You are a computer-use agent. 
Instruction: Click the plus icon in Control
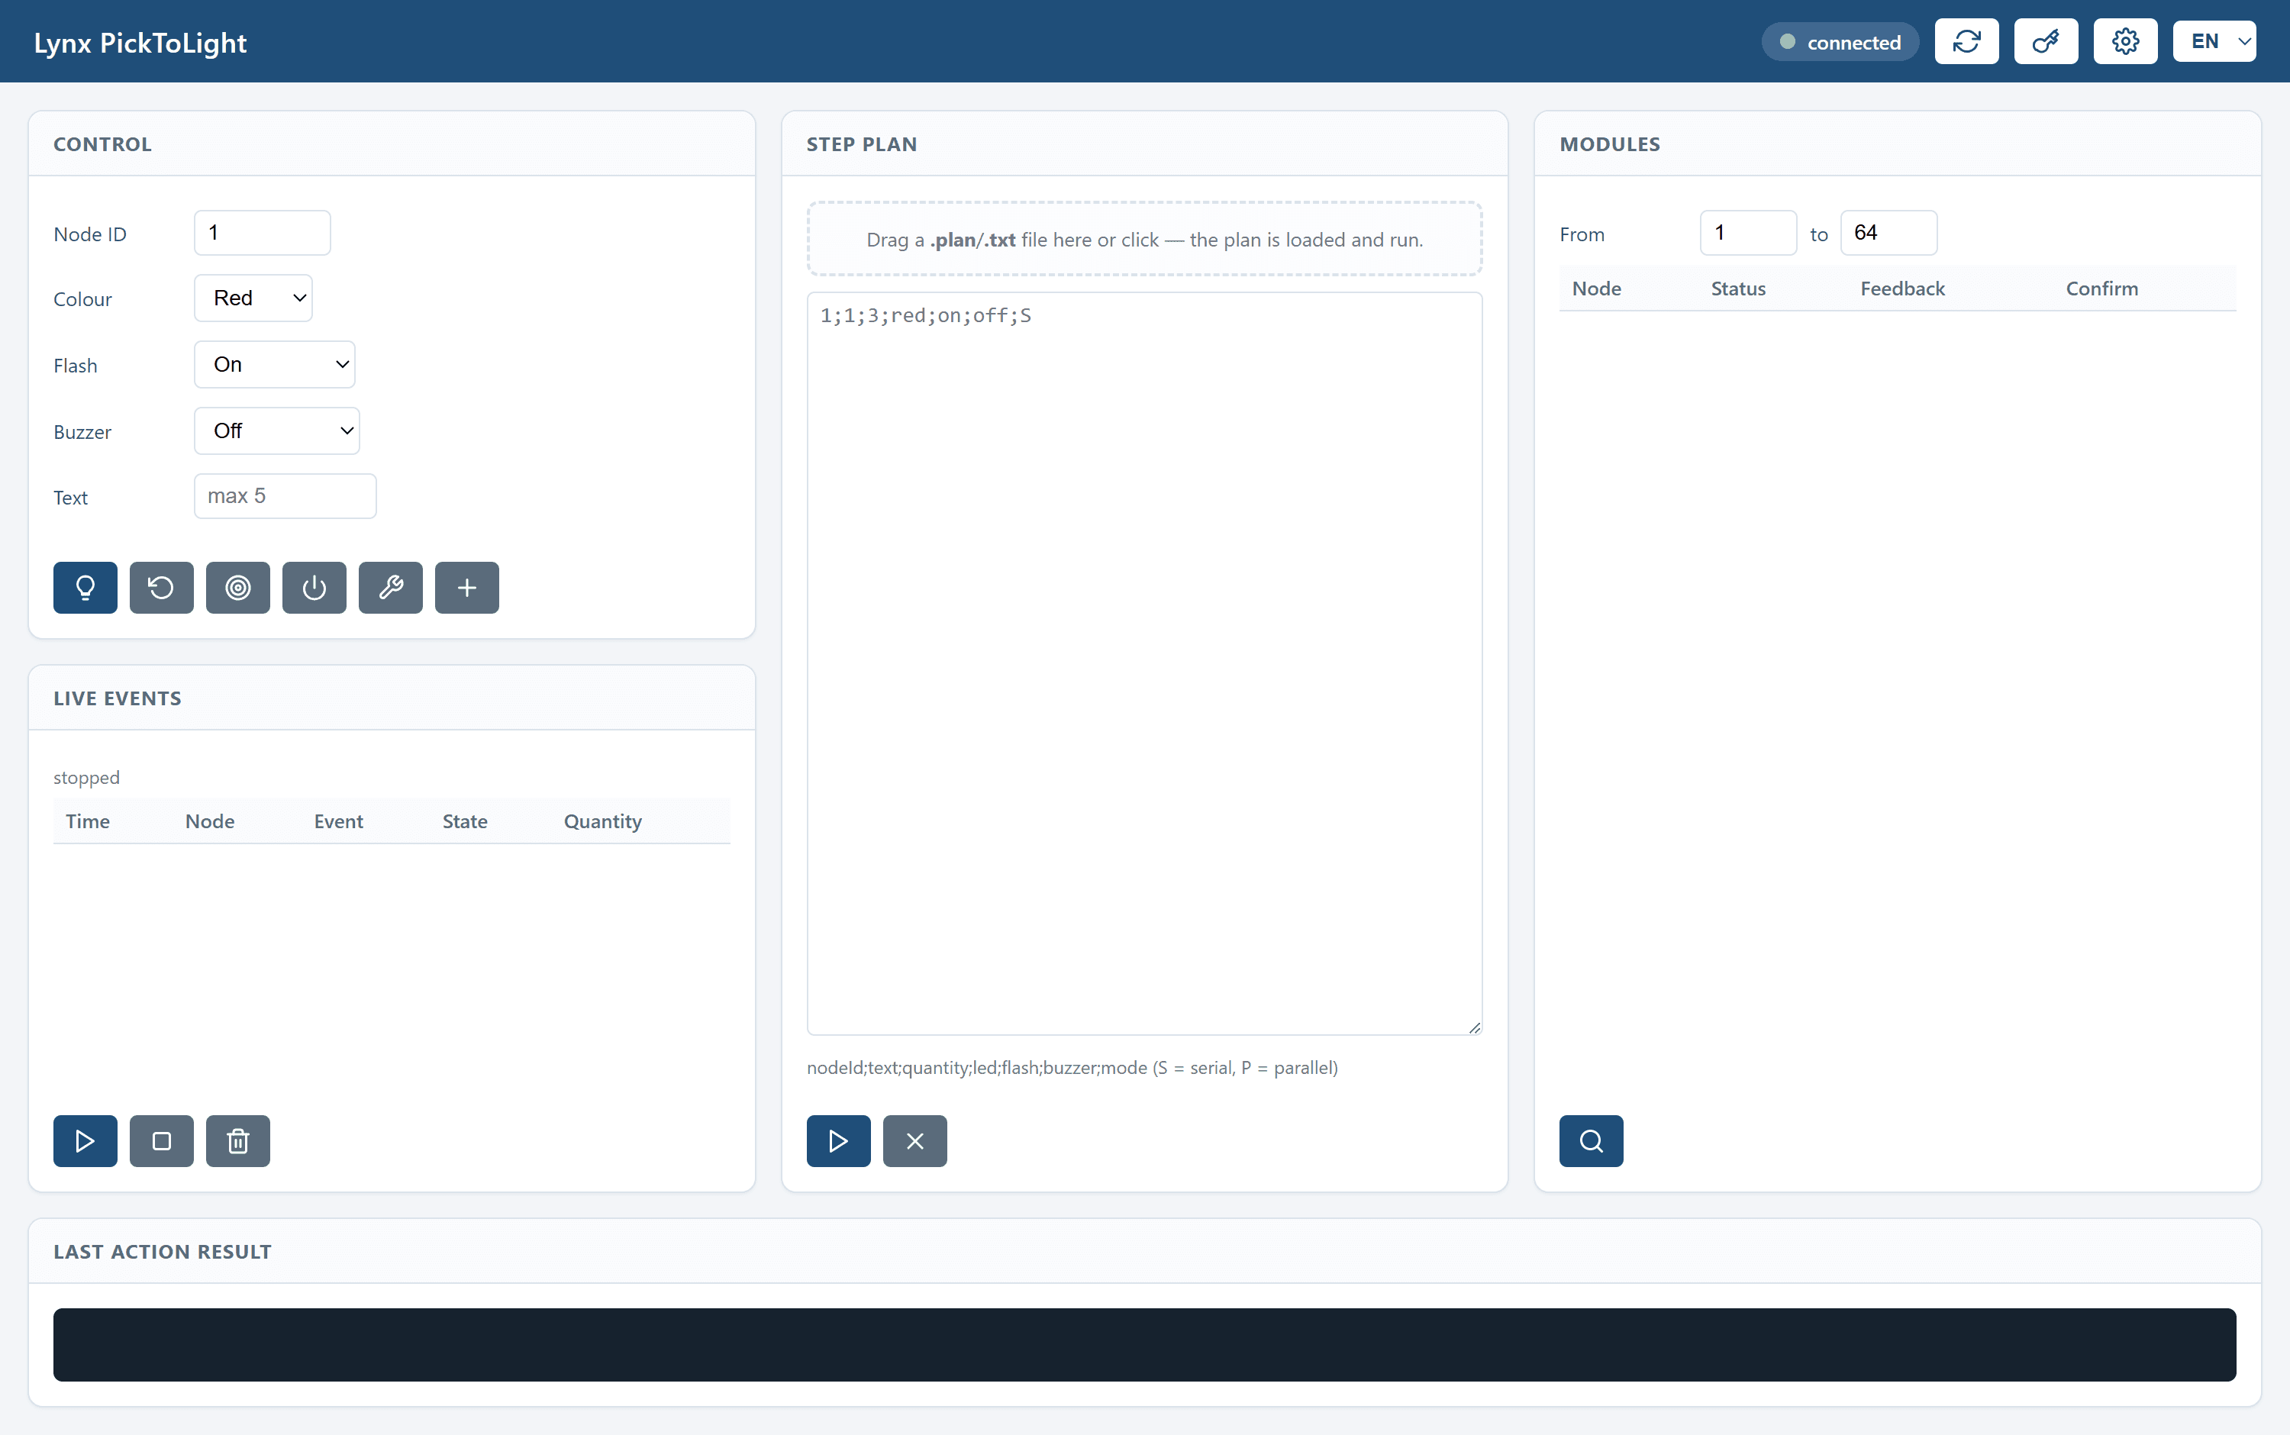(467, 588)
